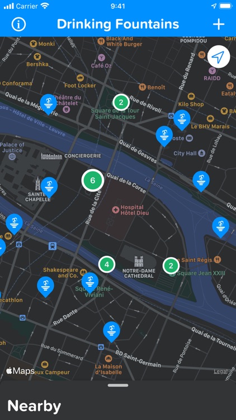Select fountain pin east of City Hall
The height and width of the screenshot is (420, 236).
(201, 181)
